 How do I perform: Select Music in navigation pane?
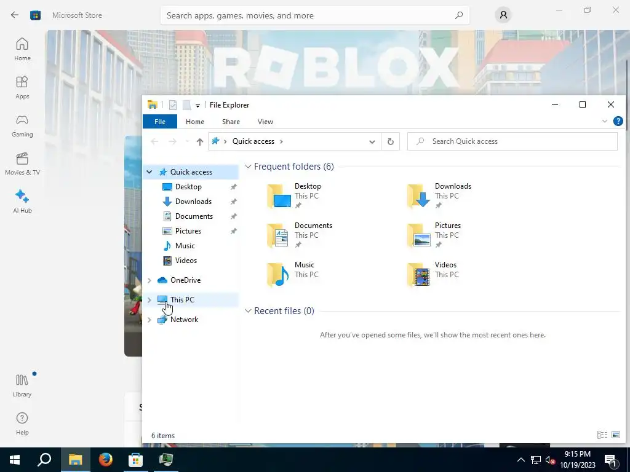click(x=185, y=246)
